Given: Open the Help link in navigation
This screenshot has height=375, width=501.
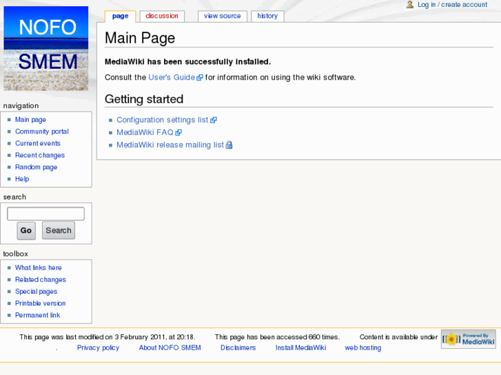Looking at the screenshot, I should click(x=22, y=179).
